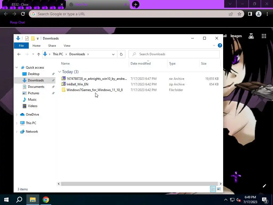Screen dimensions: 273x205
Task: Open Chrome profile avatar
Action: (x=259, y=14)
